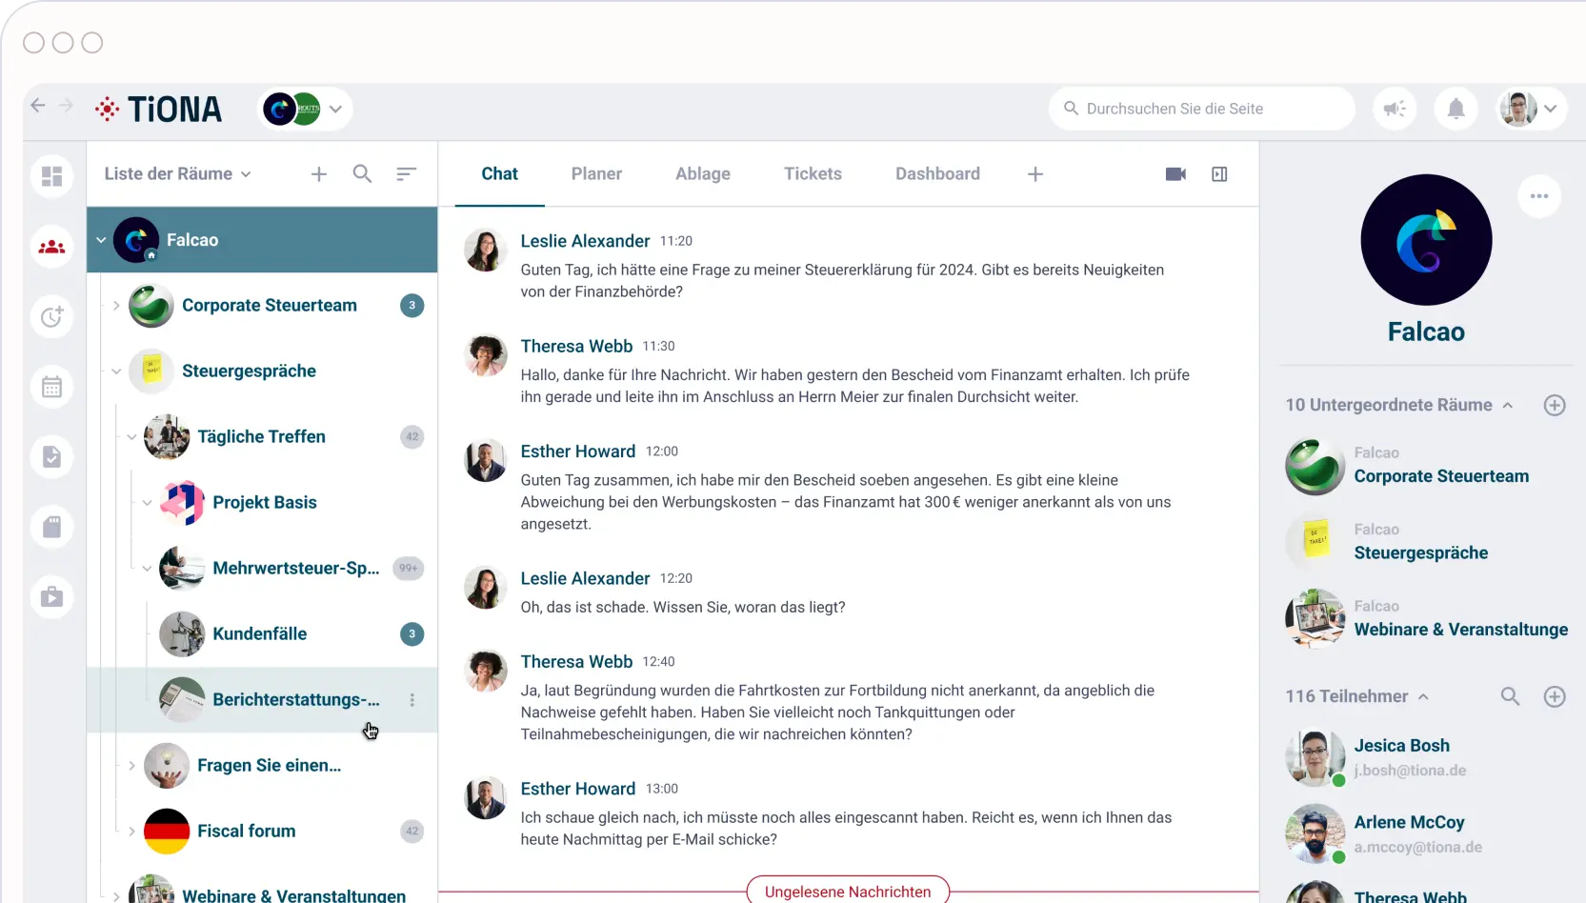This screenshot has height=903, width=1586.
Task: Select Tägliche Treffen room
Action: click(262, 437)
